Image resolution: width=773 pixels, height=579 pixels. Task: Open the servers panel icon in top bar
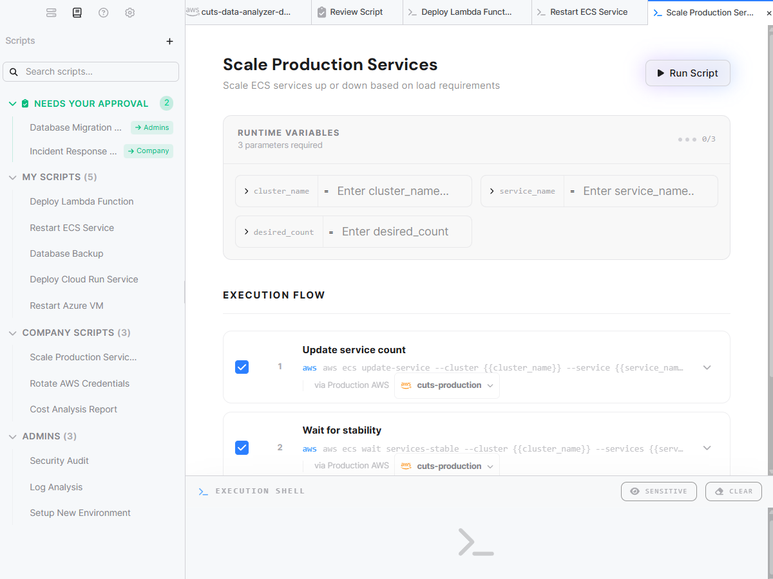pos(52,13)
